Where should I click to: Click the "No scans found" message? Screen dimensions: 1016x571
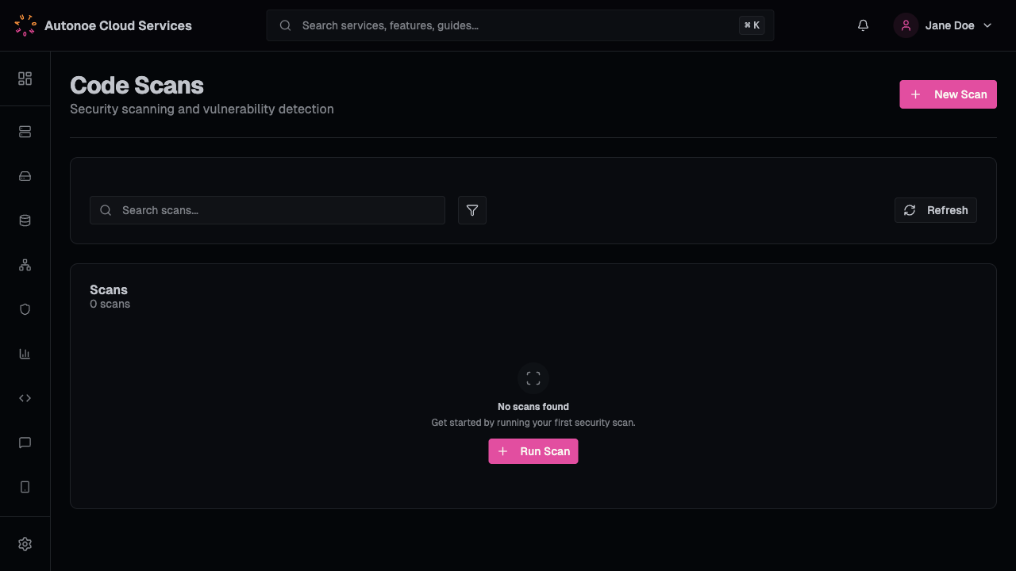533,406
